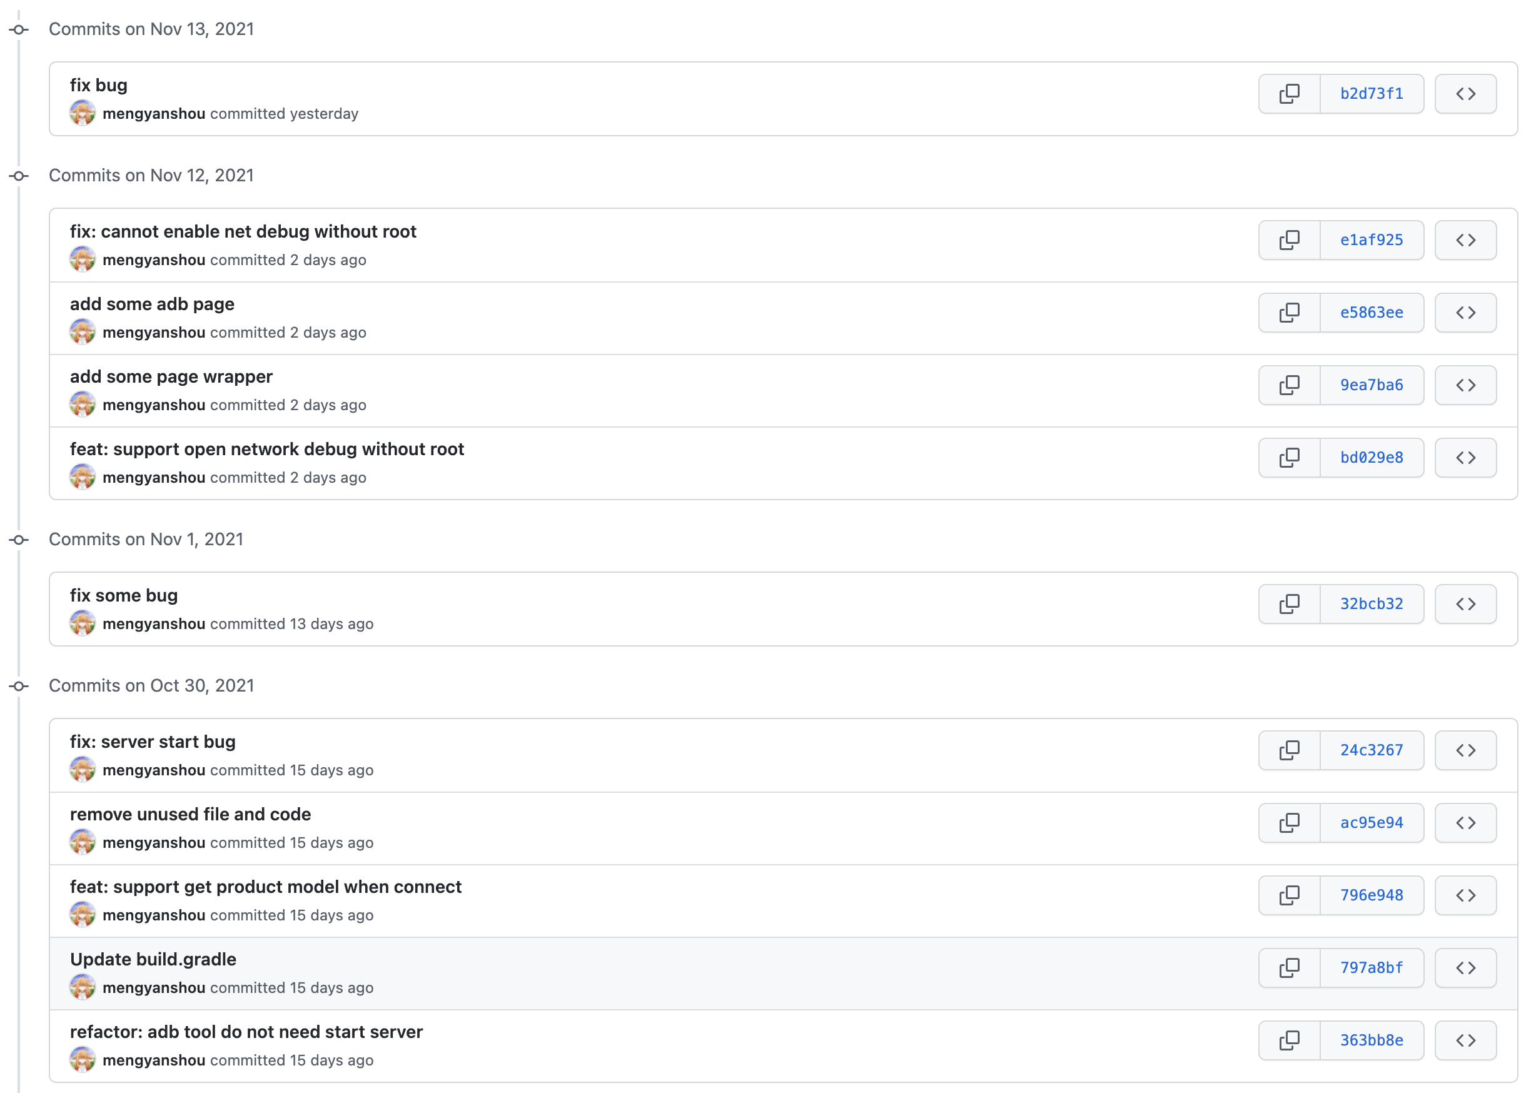
Task: Open commit hash 9ea7ba6
Action: click(1371, 386)
